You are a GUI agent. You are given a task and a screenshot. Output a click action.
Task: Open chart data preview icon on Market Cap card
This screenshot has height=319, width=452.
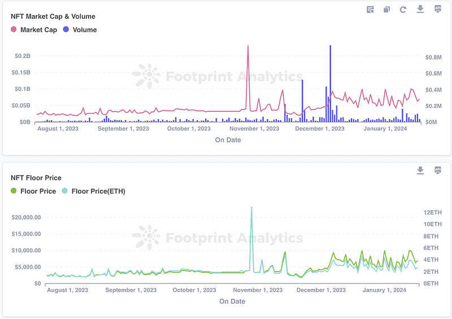click(x=370, y=10)
